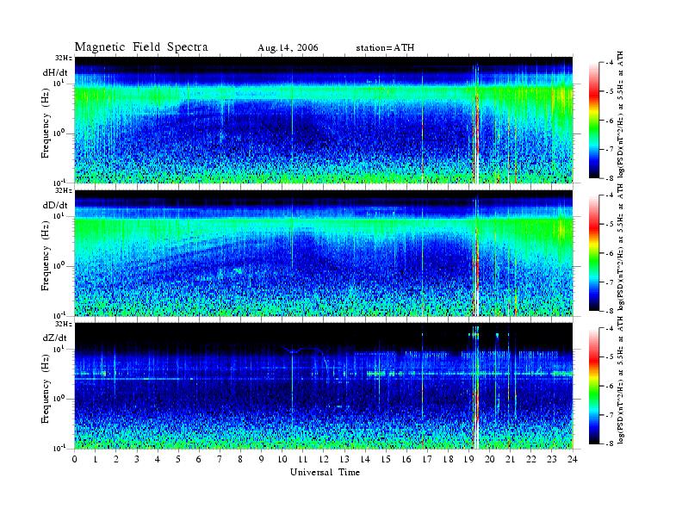Screen dimensions: 682x527
Task: Click the 32Hz tick label of dZ/dt panel
Action: click(x=64, y=324)
